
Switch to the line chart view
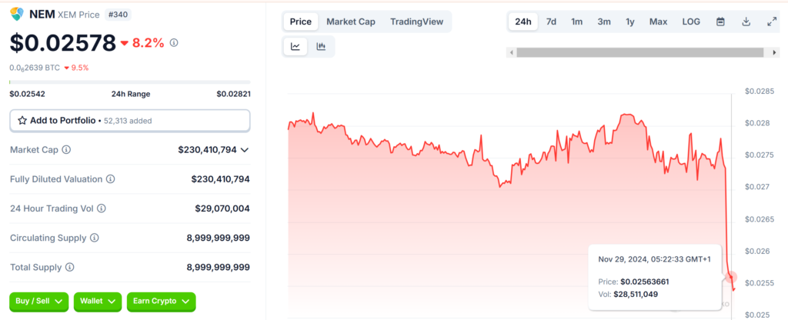[x=295, y=47]
